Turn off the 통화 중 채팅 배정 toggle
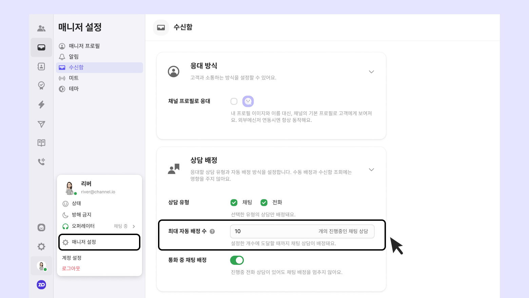 (237, 260)
